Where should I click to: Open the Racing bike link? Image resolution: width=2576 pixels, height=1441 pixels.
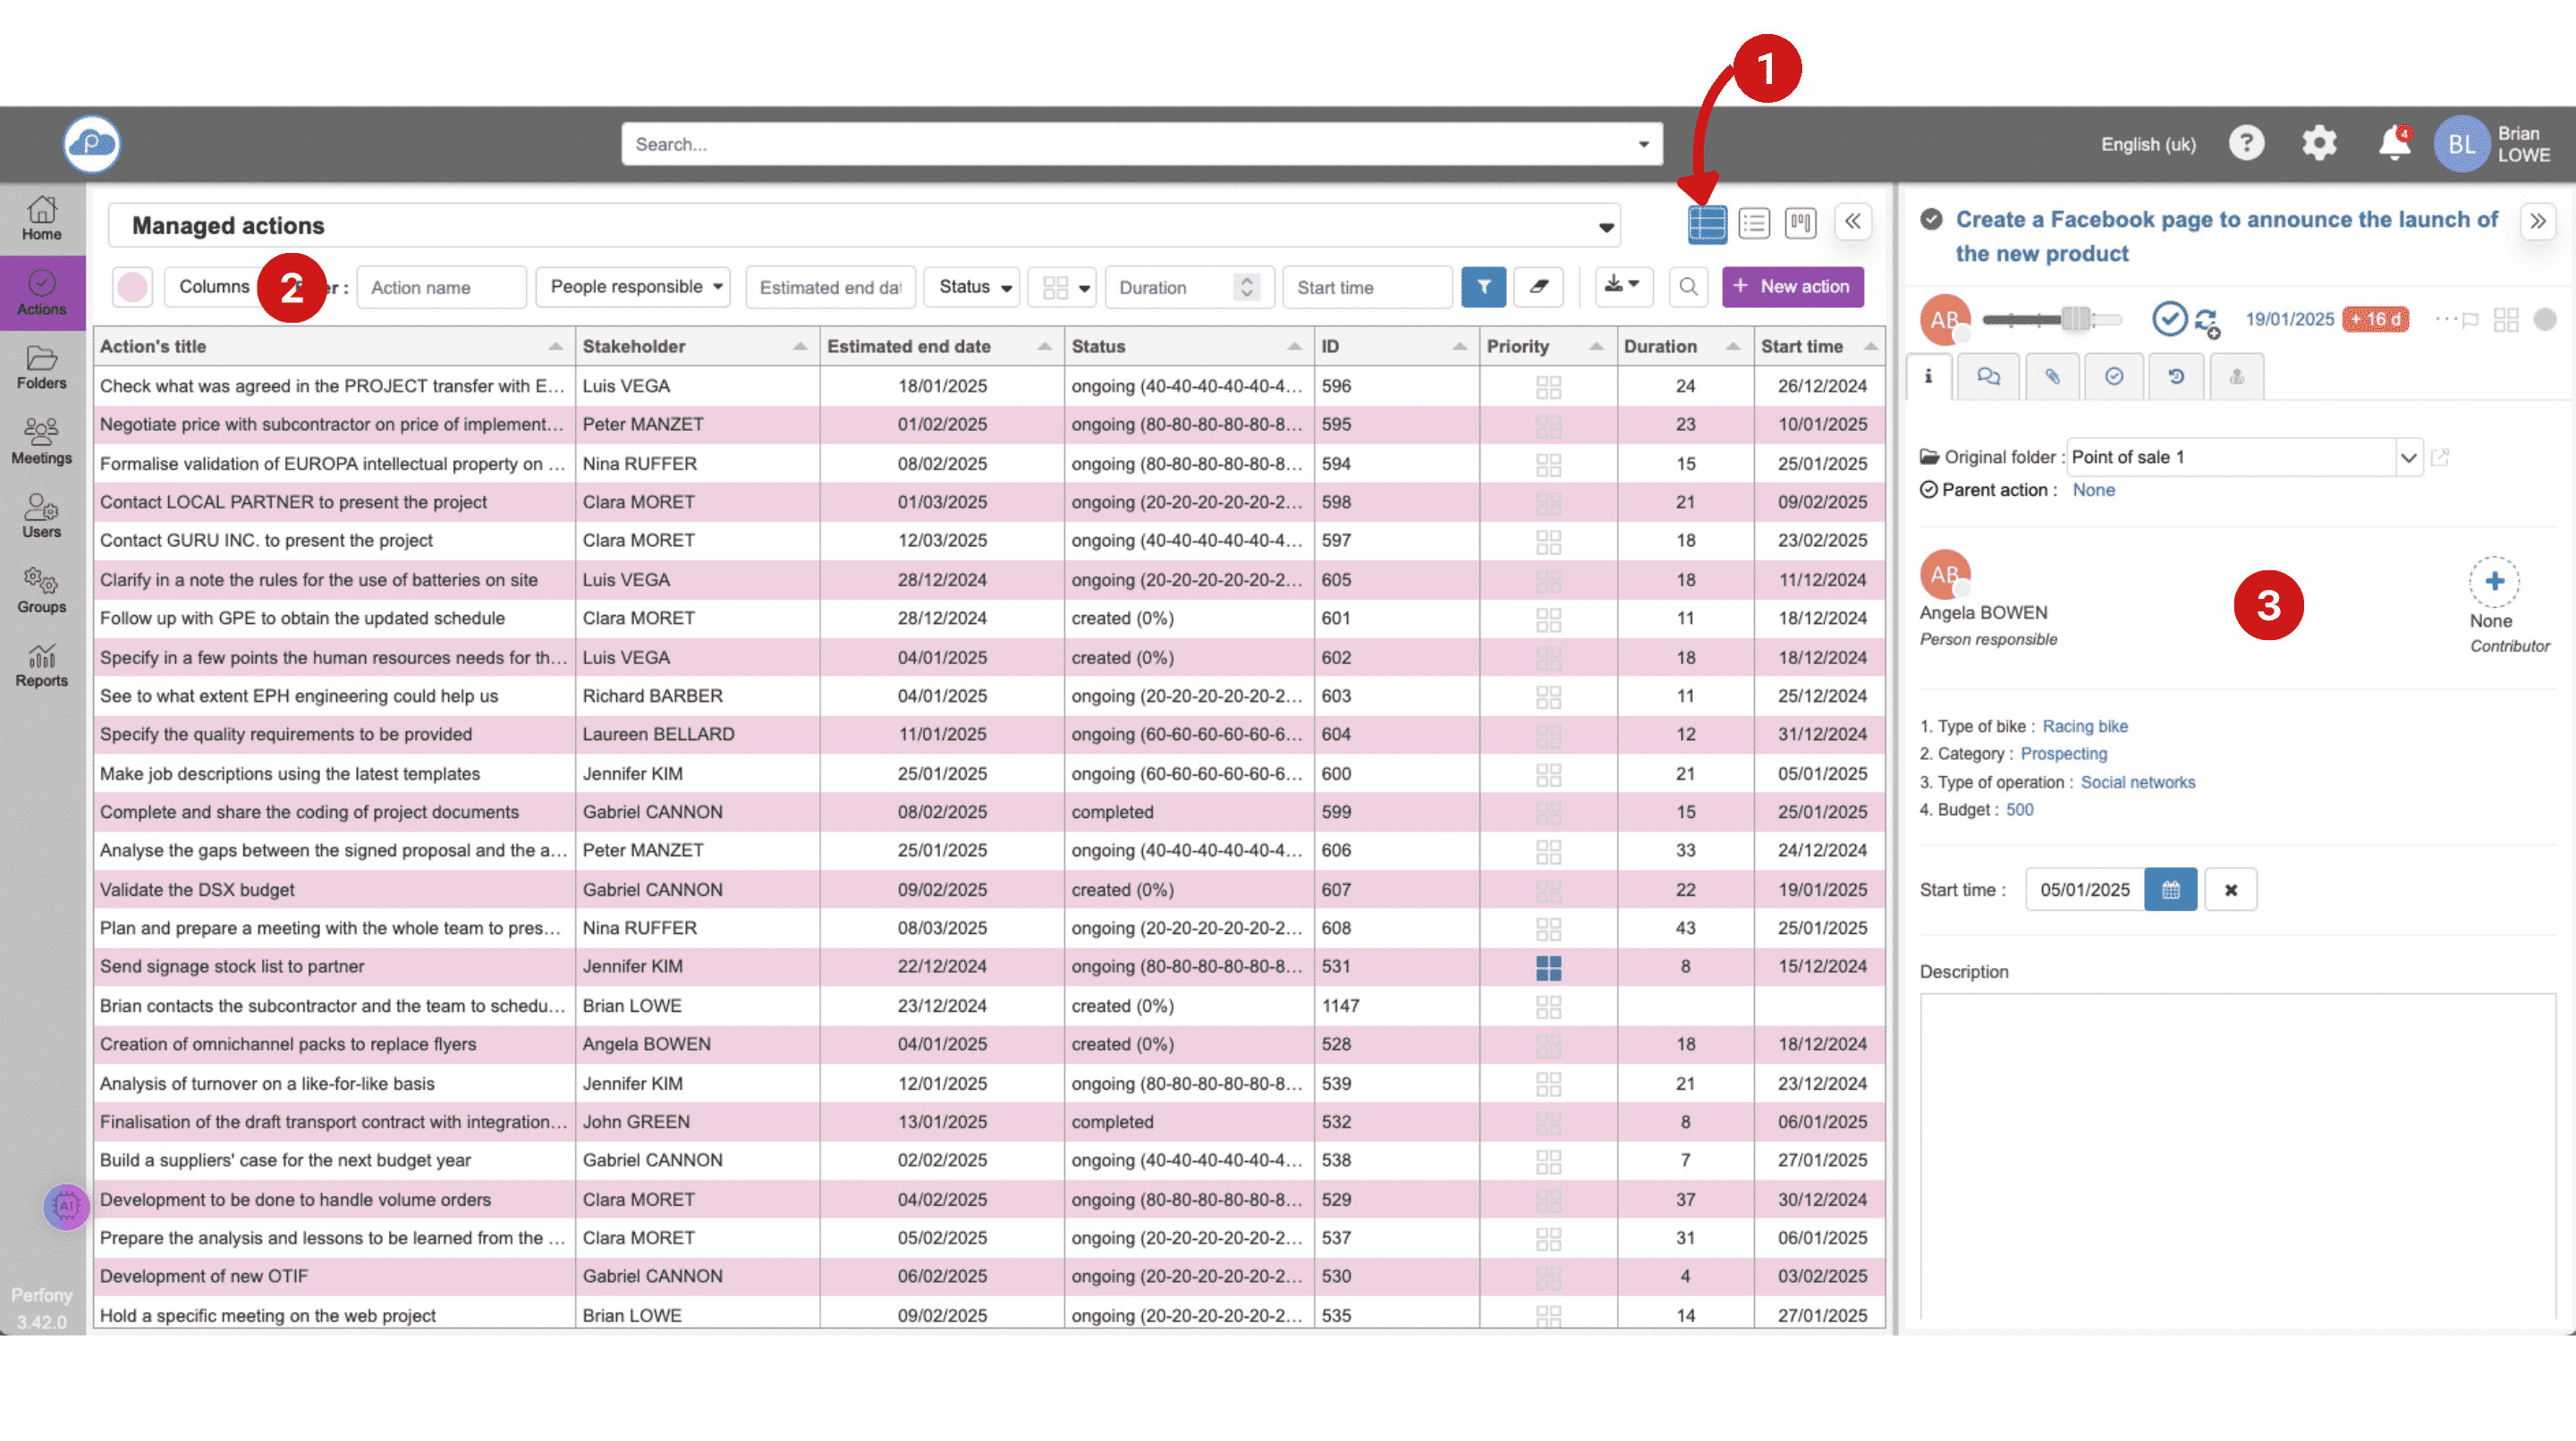click(x=2084, y=727)
